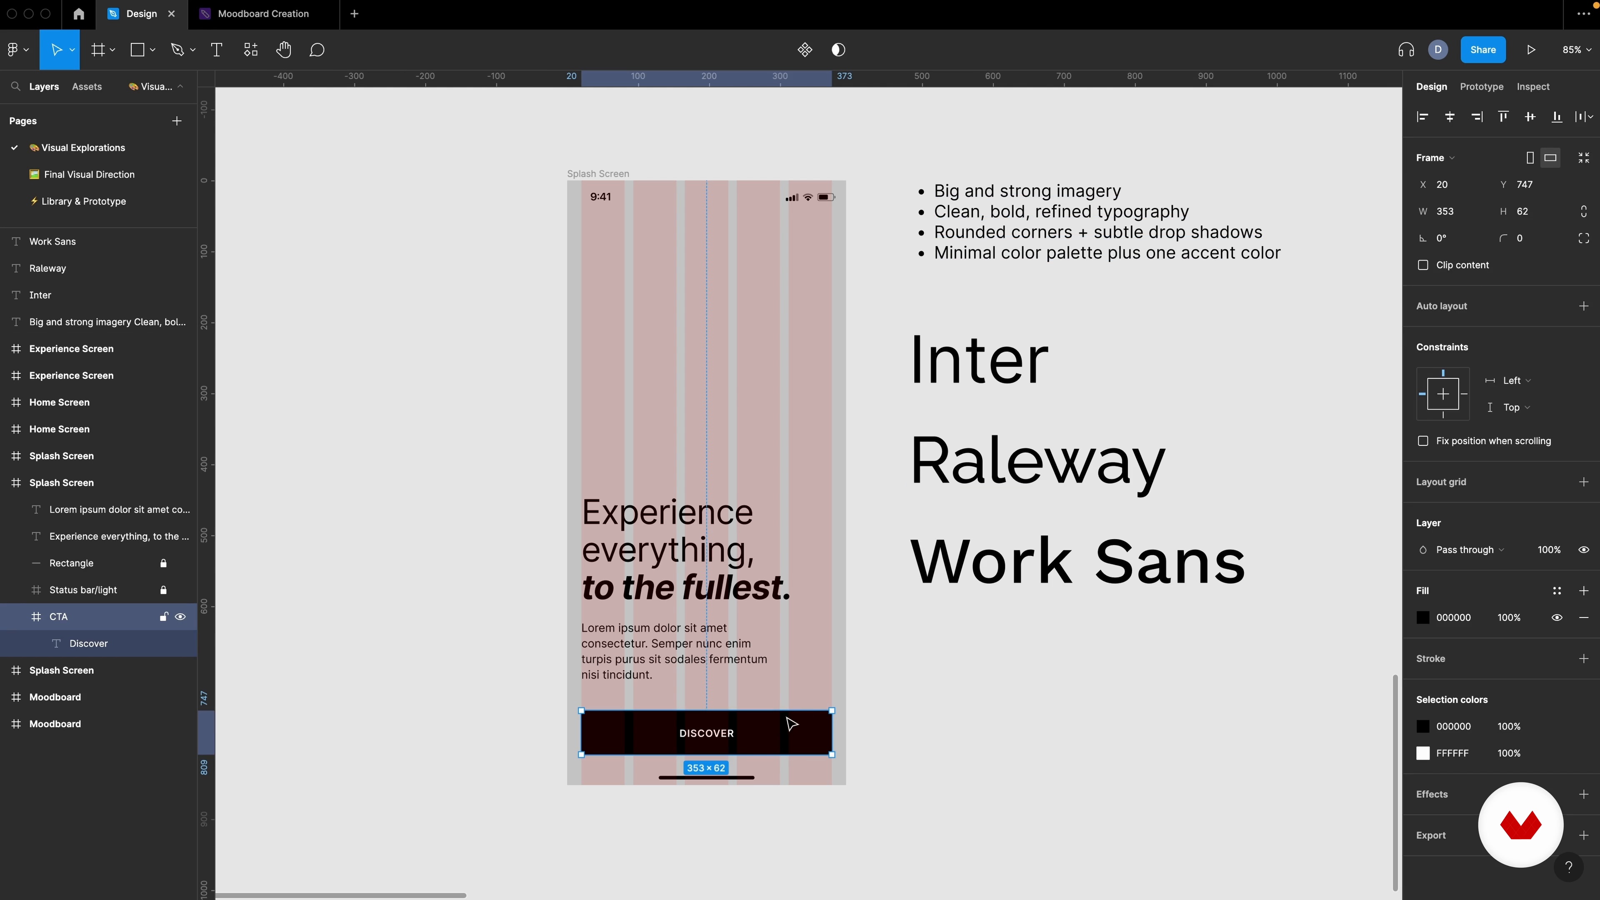Screen dimensions: 1600x900
Task: Open Frame type dropdown
Action: 1435,158
